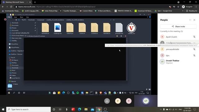199x112 pixels.
Task: Click the T participant avatar below shared screen
Action: coord(129,101)
